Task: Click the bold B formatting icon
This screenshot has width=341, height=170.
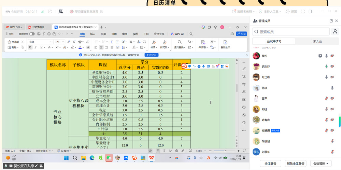Action: 30,47
